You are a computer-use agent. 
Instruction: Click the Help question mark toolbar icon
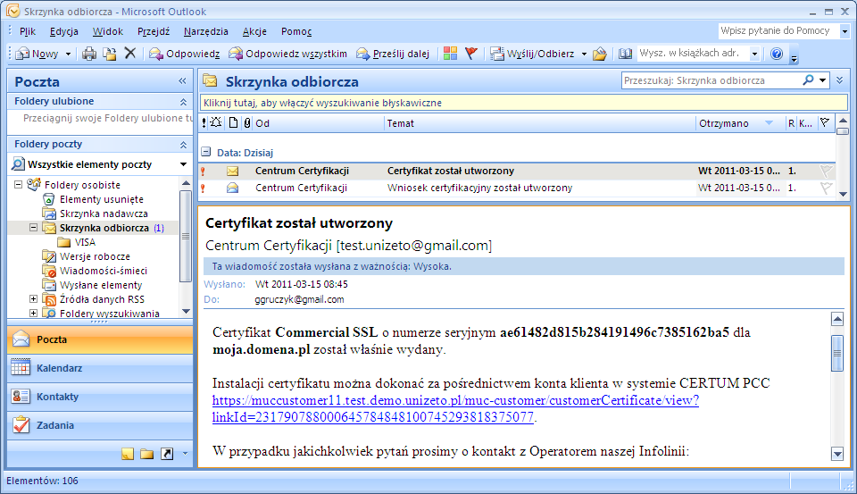click(777, 54)
